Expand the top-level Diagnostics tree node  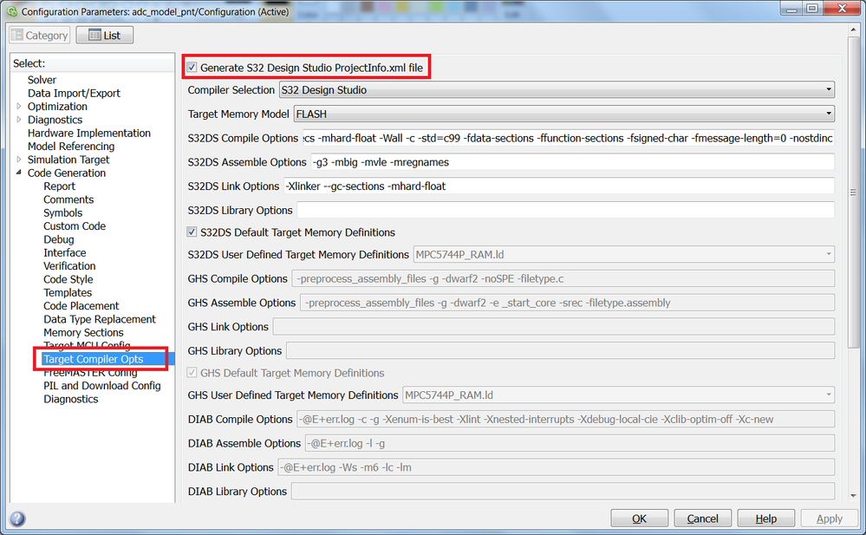(19, 120)
